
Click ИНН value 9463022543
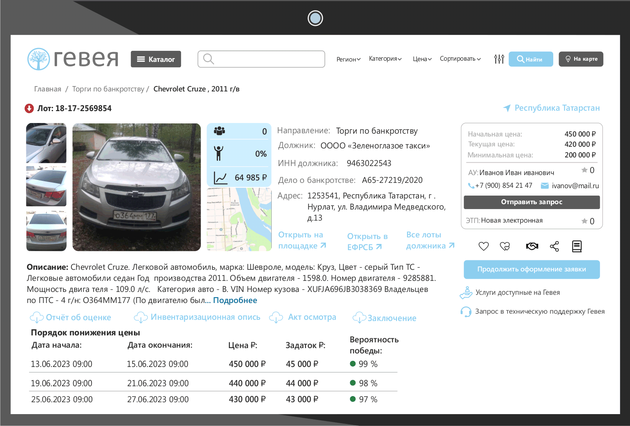[x=369, y=163]
